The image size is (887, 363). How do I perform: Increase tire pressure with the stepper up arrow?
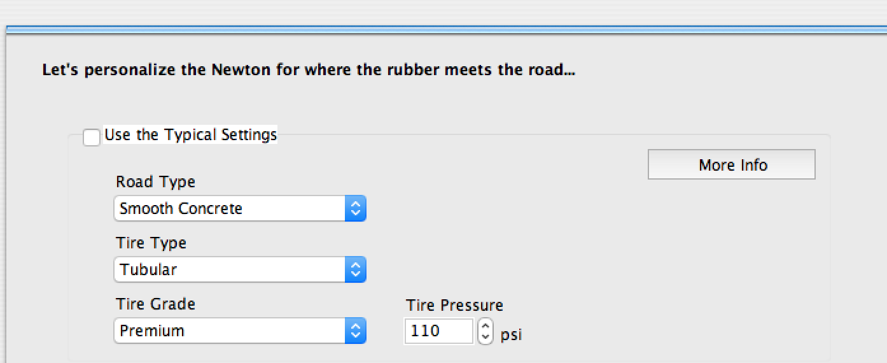click(485, 326)
